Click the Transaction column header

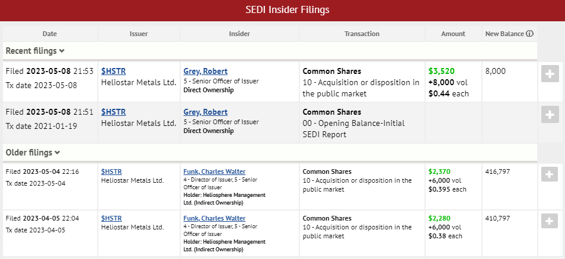[362, 34]
